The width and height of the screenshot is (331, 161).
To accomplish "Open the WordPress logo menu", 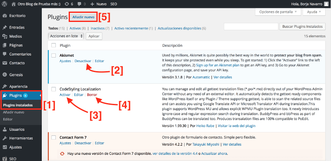I will click(5, 4).
